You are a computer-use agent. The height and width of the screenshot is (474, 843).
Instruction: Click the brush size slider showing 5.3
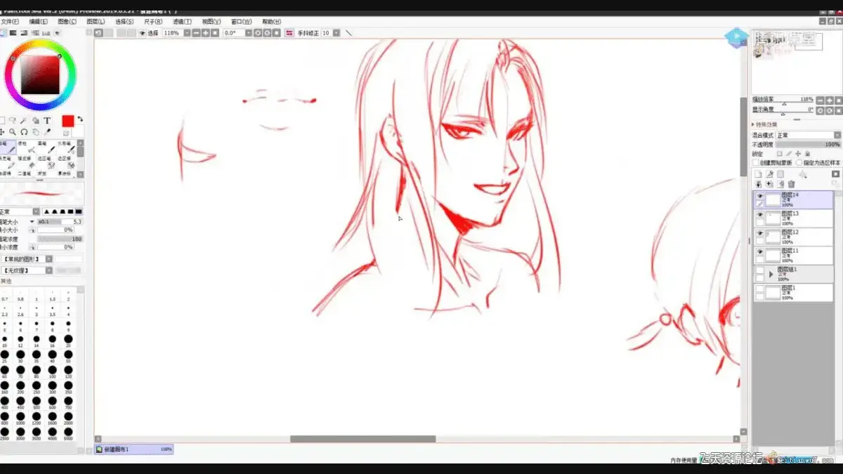[x=60, y=221]
